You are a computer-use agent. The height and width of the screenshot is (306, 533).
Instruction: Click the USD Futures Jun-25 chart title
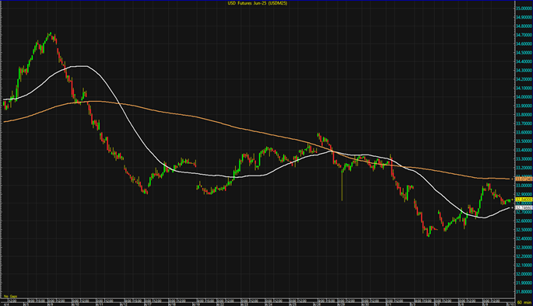[x=258, y=3]
